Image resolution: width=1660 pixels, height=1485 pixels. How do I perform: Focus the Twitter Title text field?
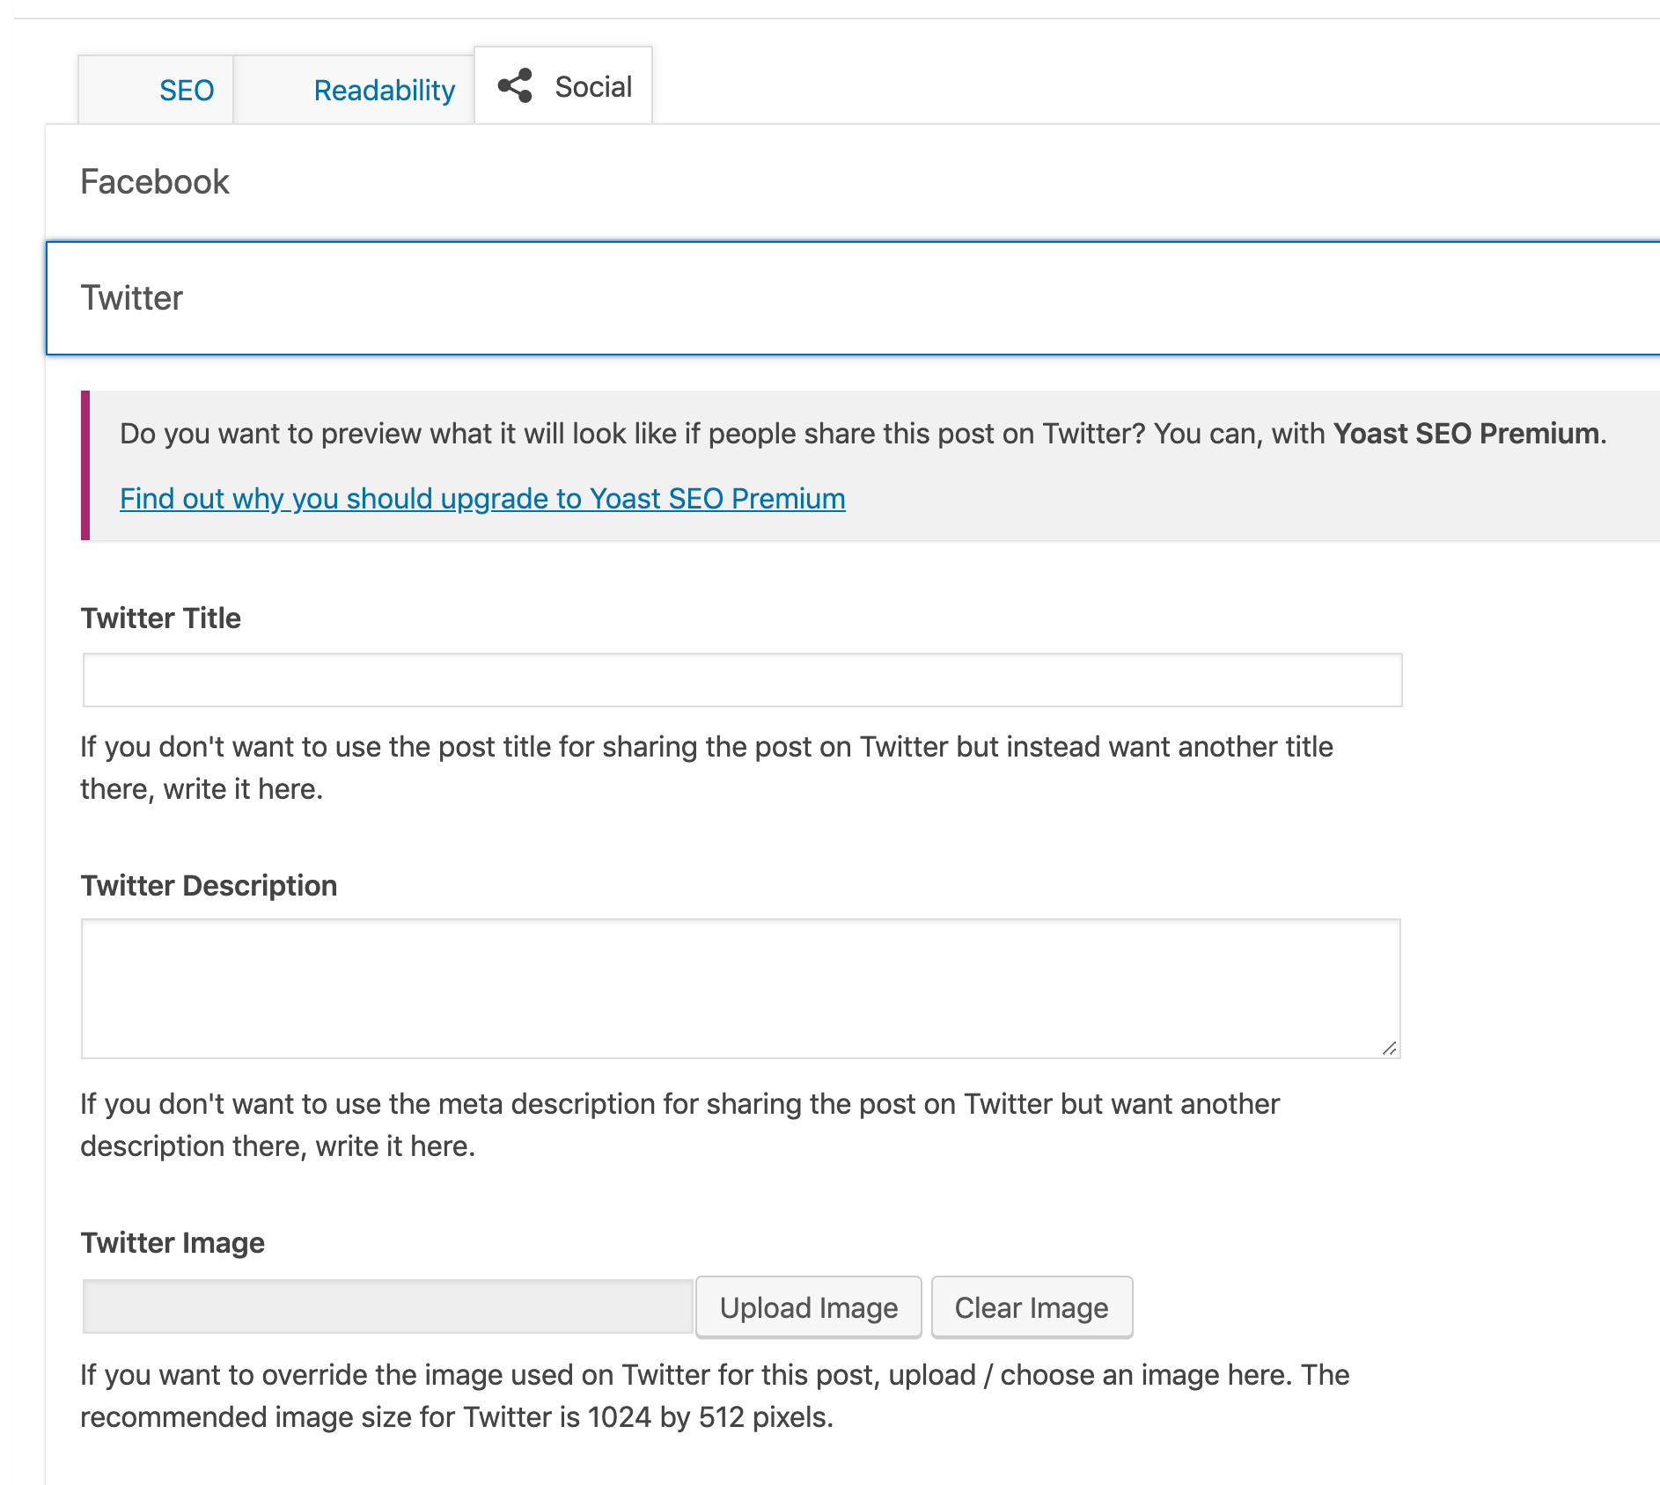pyautogui.click(x=742, y=680)
